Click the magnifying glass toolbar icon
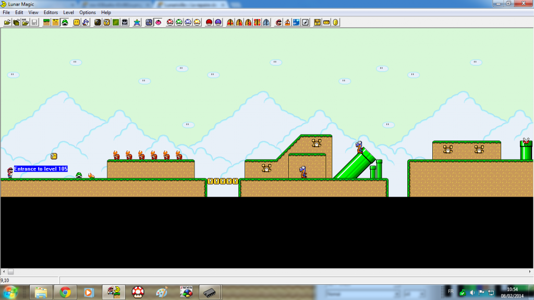The width and height of the screenshot is (534, 300). tap(149, 22)
